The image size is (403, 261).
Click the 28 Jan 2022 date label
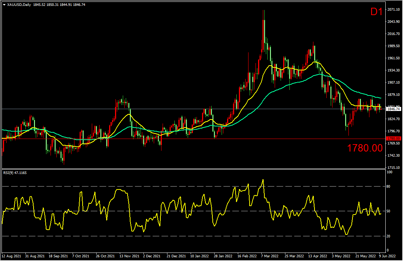(x=223, y=256)
